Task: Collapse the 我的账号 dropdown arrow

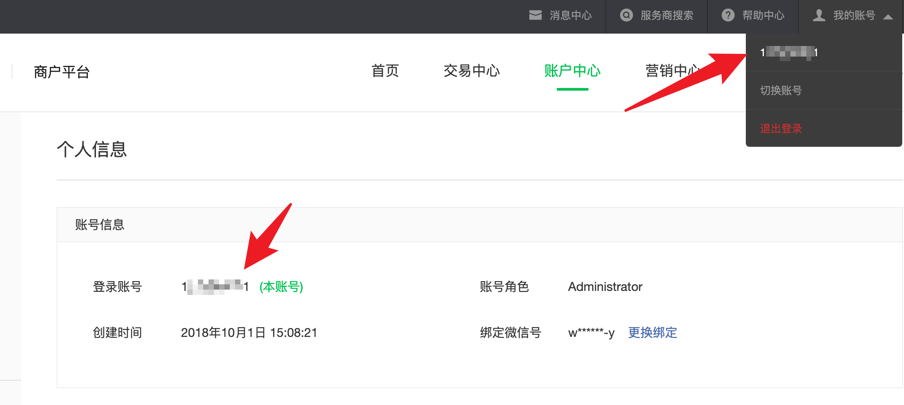Action: (x=888, y=17)
